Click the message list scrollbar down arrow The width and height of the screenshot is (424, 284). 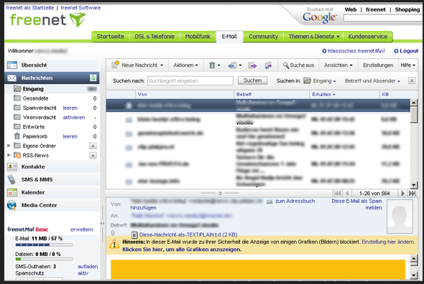(x=413, y=185)
